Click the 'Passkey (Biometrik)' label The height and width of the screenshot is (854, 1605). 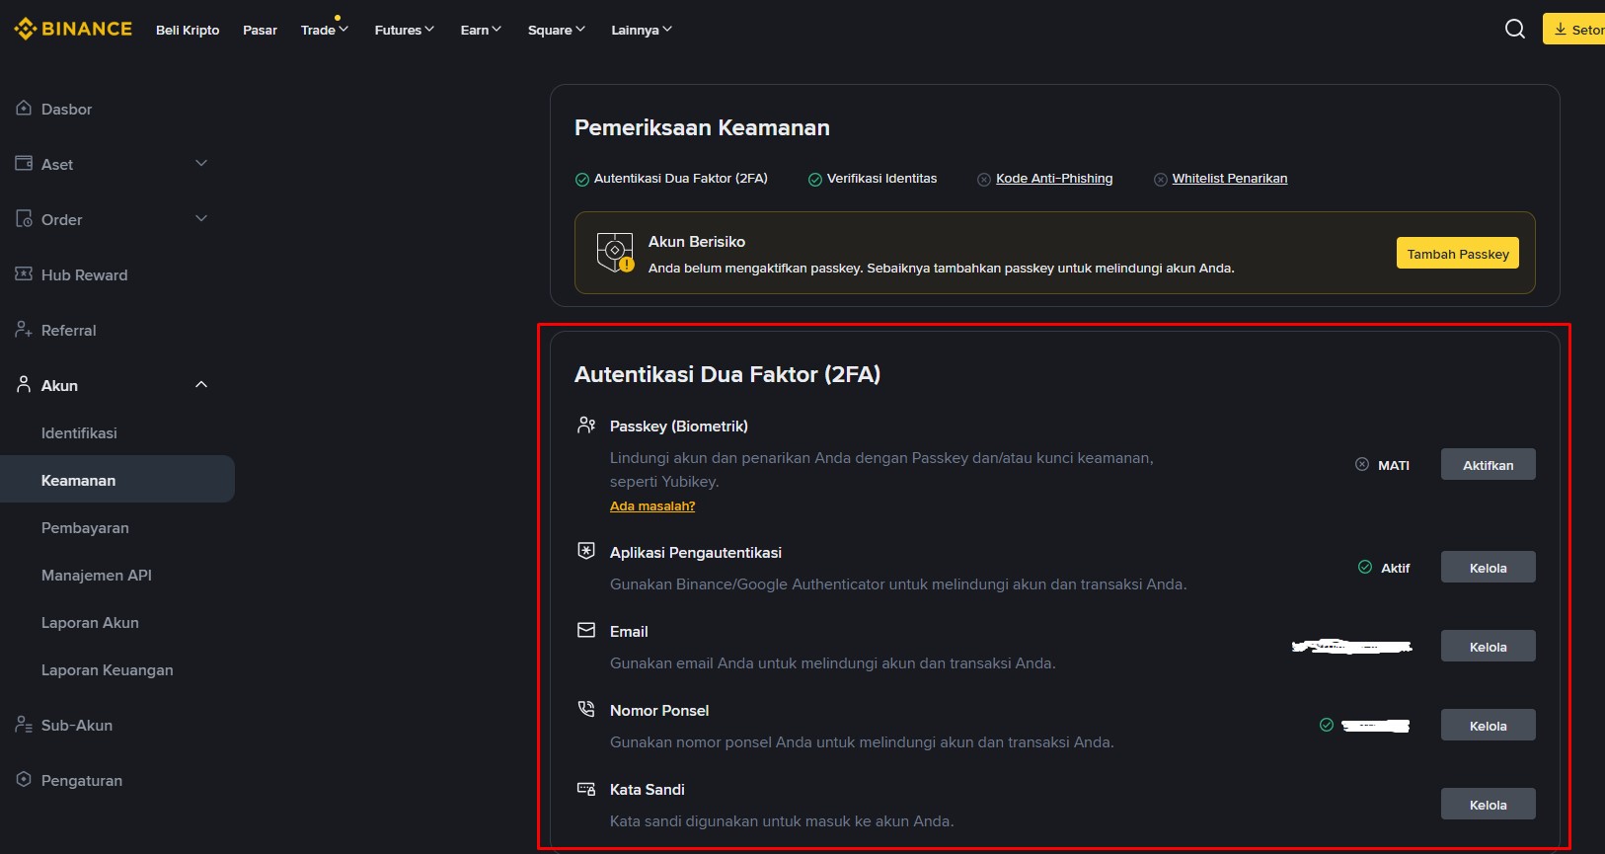pos(679,426)
